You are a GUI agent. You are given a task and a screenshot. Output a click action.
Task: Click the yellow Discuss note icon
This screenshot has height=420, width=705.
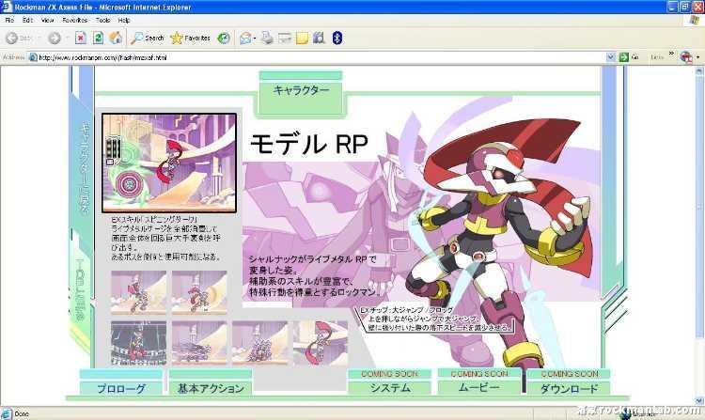(x=302, y=39)
